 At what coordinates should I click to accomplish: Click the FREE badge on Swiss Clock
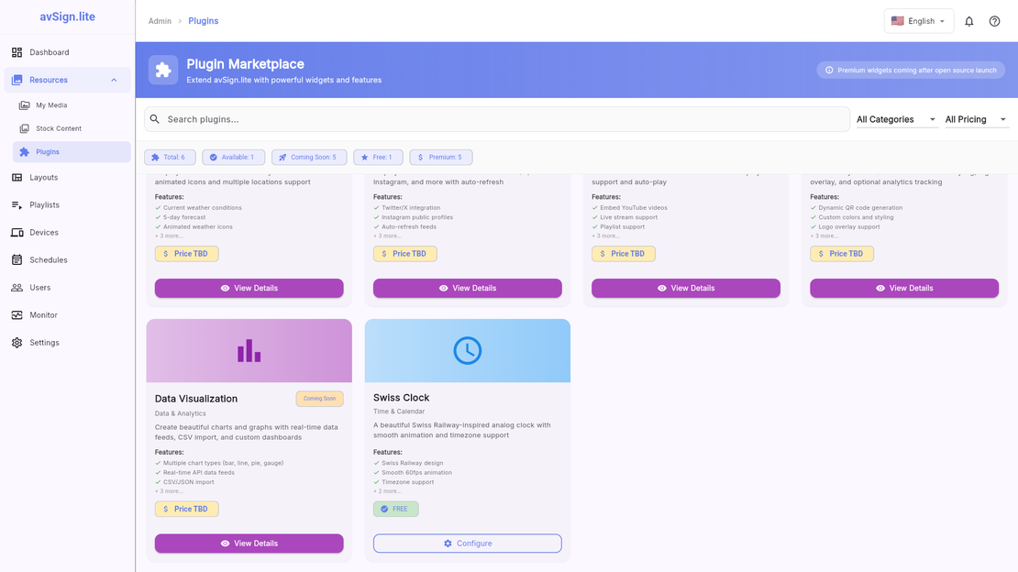pyautogui.click(x=396, y=509)
